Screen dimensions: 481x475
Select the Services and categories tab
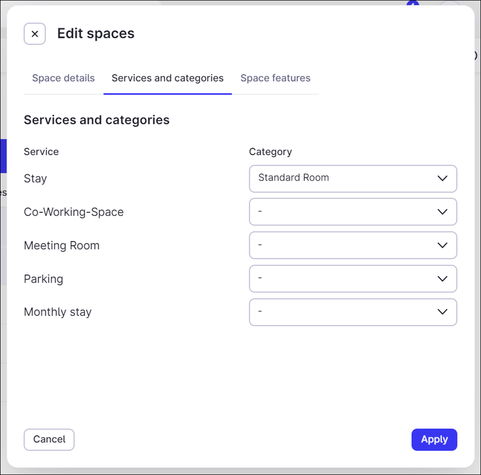click(167, 78)
